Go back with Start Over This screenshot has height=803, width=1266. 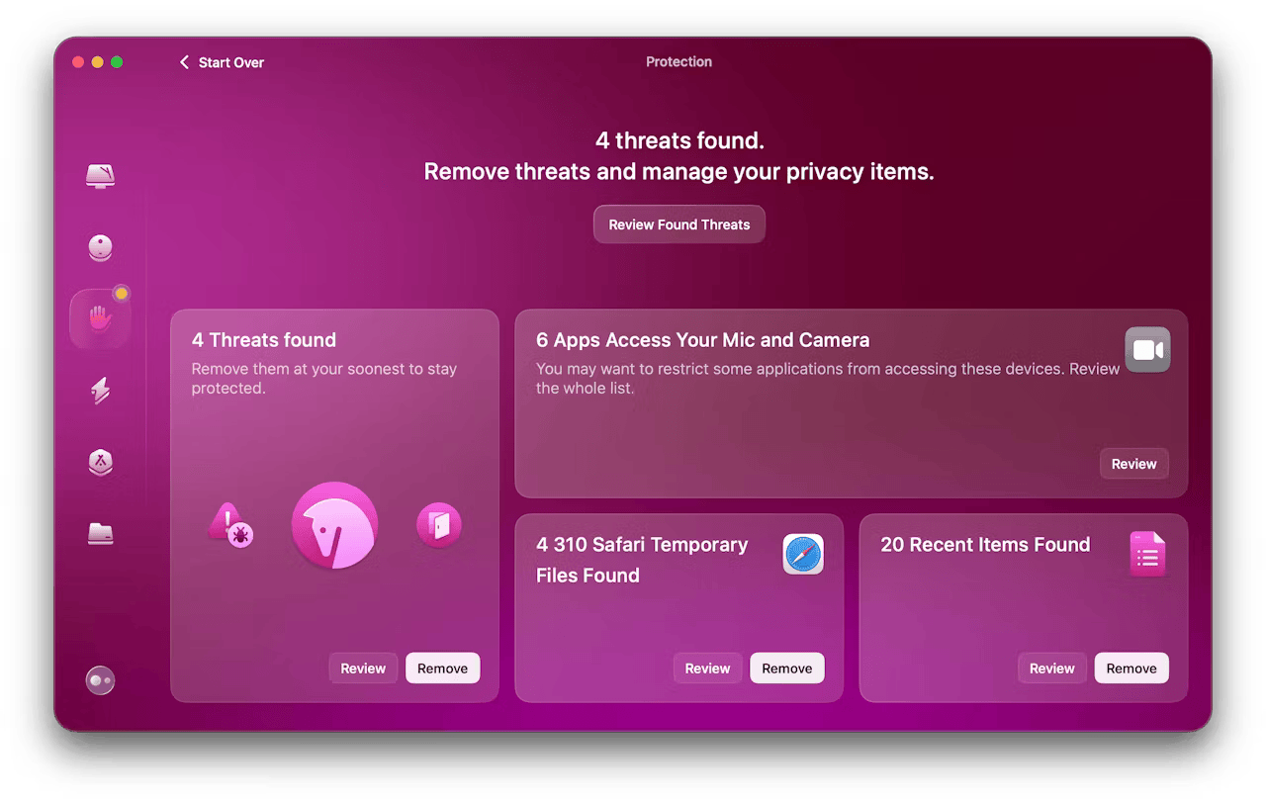222,62
